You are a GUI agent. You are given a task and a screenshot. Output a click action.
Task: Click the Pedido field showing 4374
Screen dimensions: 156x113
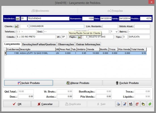click(146, 18)
